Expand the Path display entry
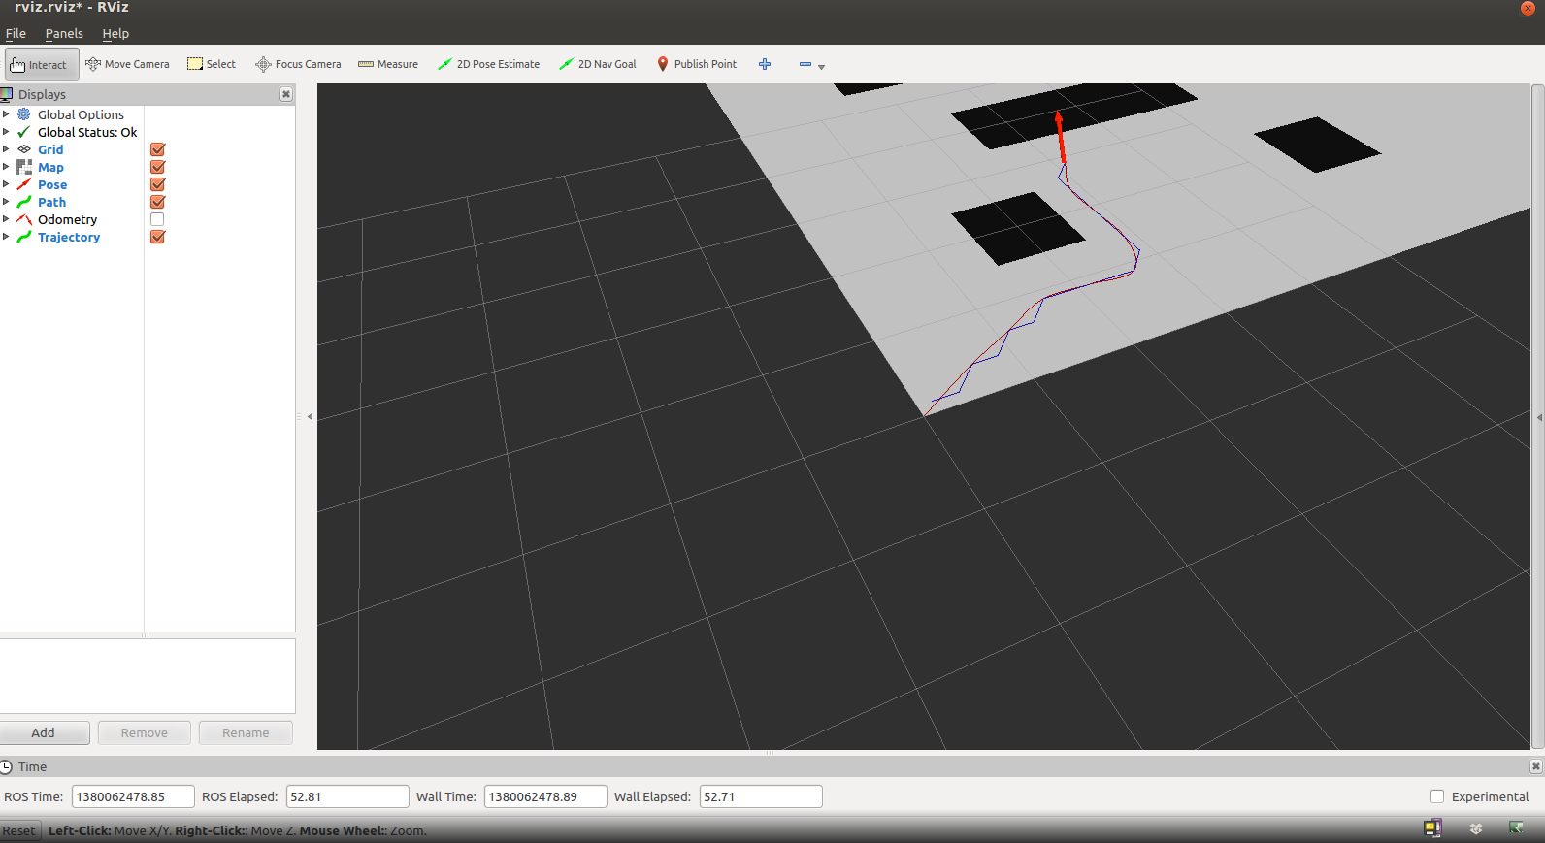Image resolution: width=1545 pixels, height=843 pixels. 6,202
